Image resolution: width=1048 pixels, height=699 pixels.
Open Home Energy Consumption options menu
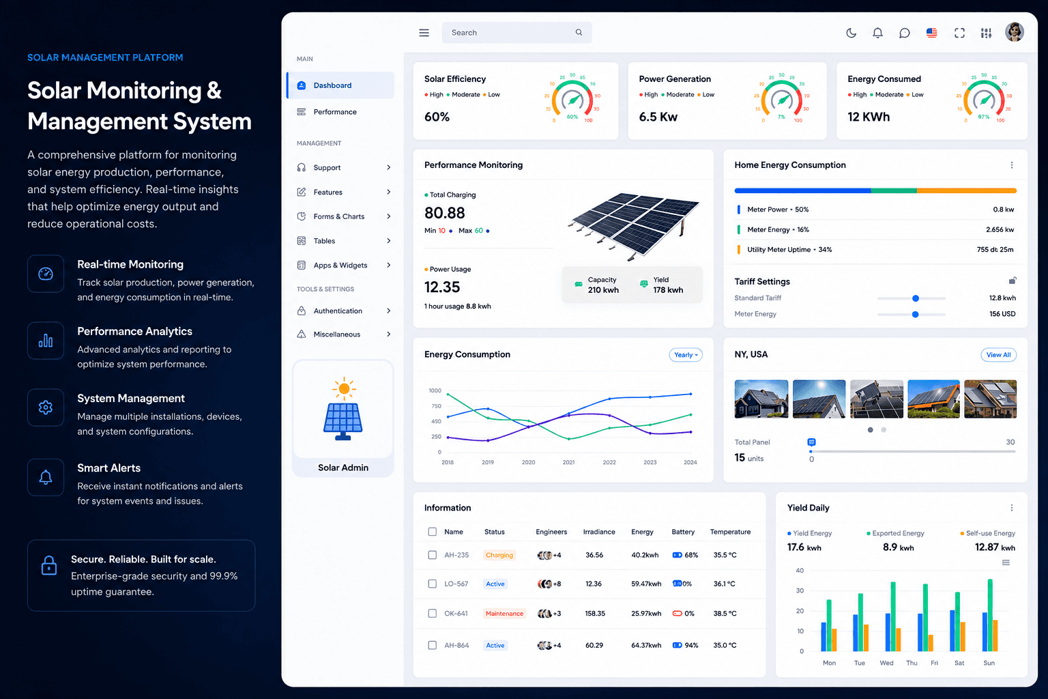pos(1011,165)
